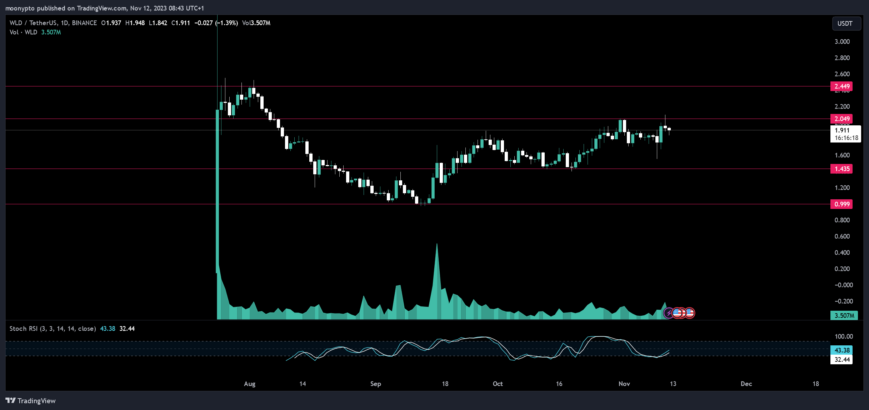Click the purple lightning bolt event icon

(669, 313)
